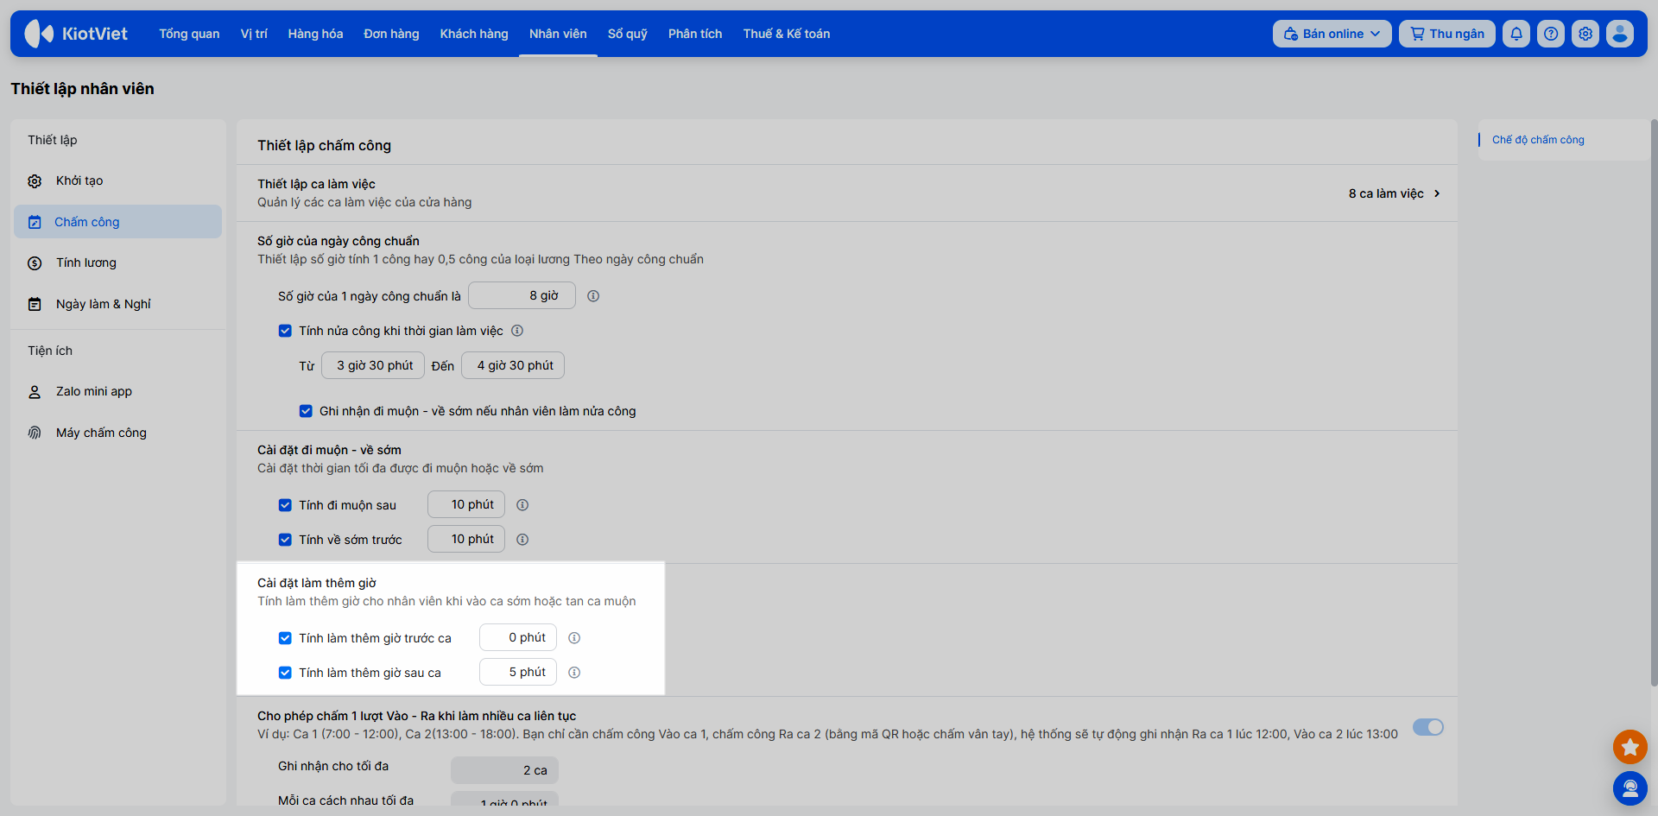This screenshot has width=1658, height=816.
Task: Uncheck Tính nửa công khi thời gian làm việc
Action: point(285,331)
